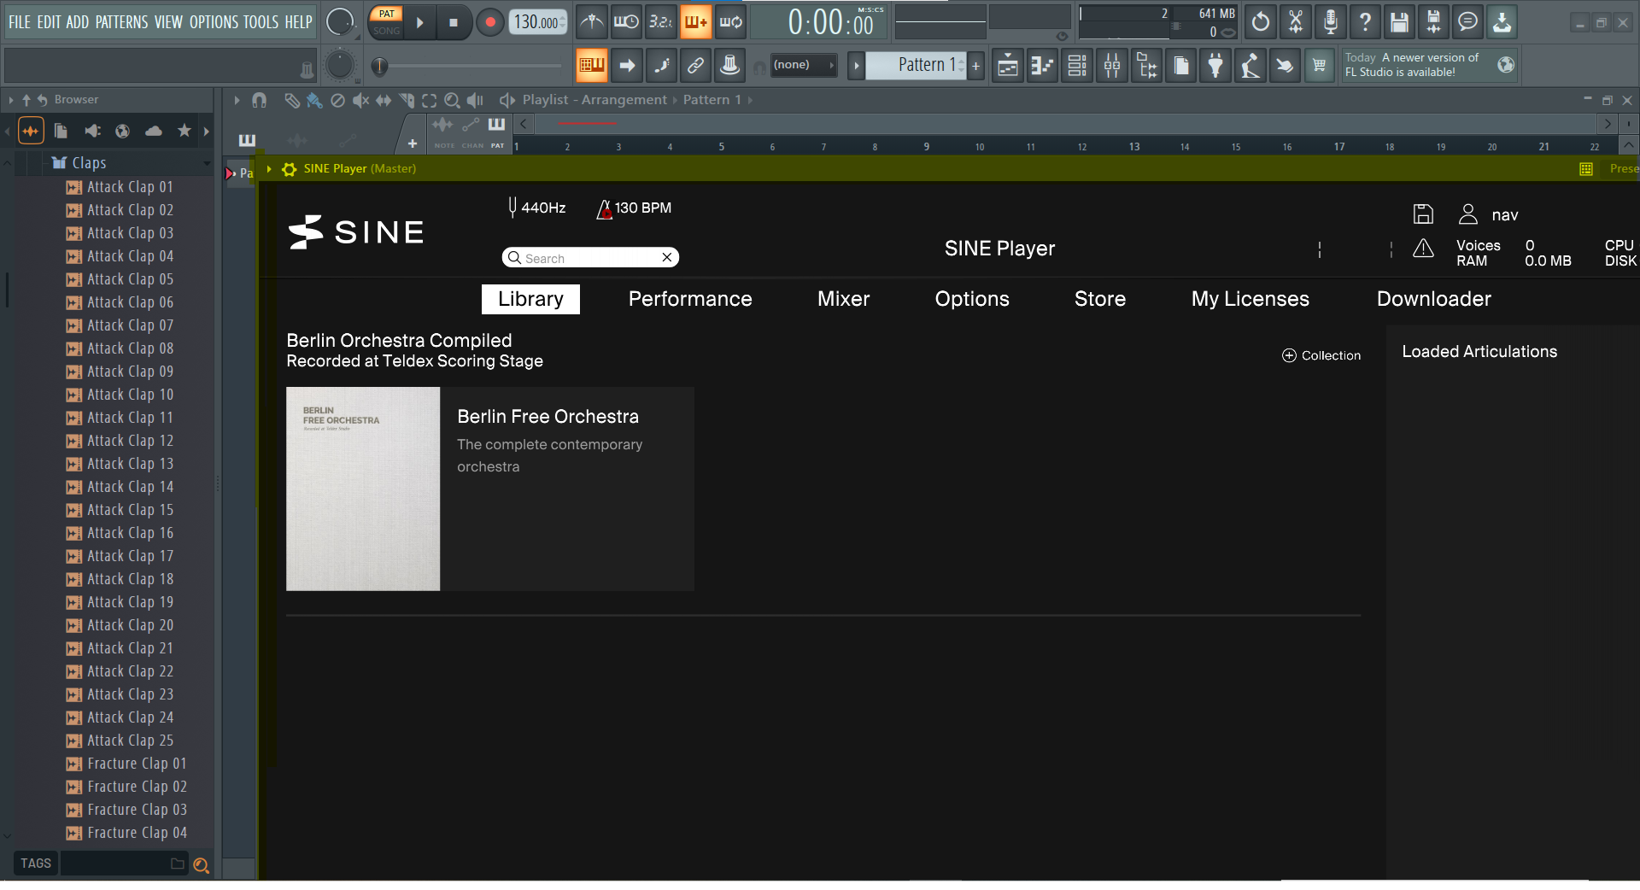Screen dimensions: 1640x890
Task: Click the TAGS button in browser
Action: tap(36, 864)
